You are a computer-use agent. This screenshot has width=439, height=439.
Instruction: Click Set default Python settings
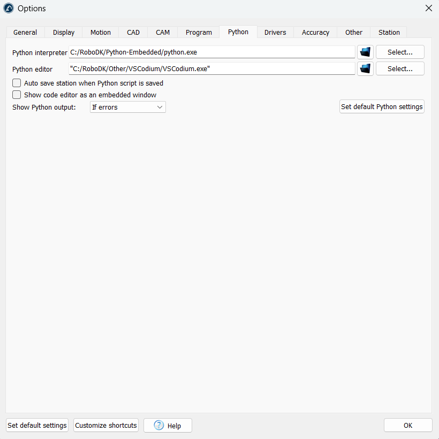382,106
